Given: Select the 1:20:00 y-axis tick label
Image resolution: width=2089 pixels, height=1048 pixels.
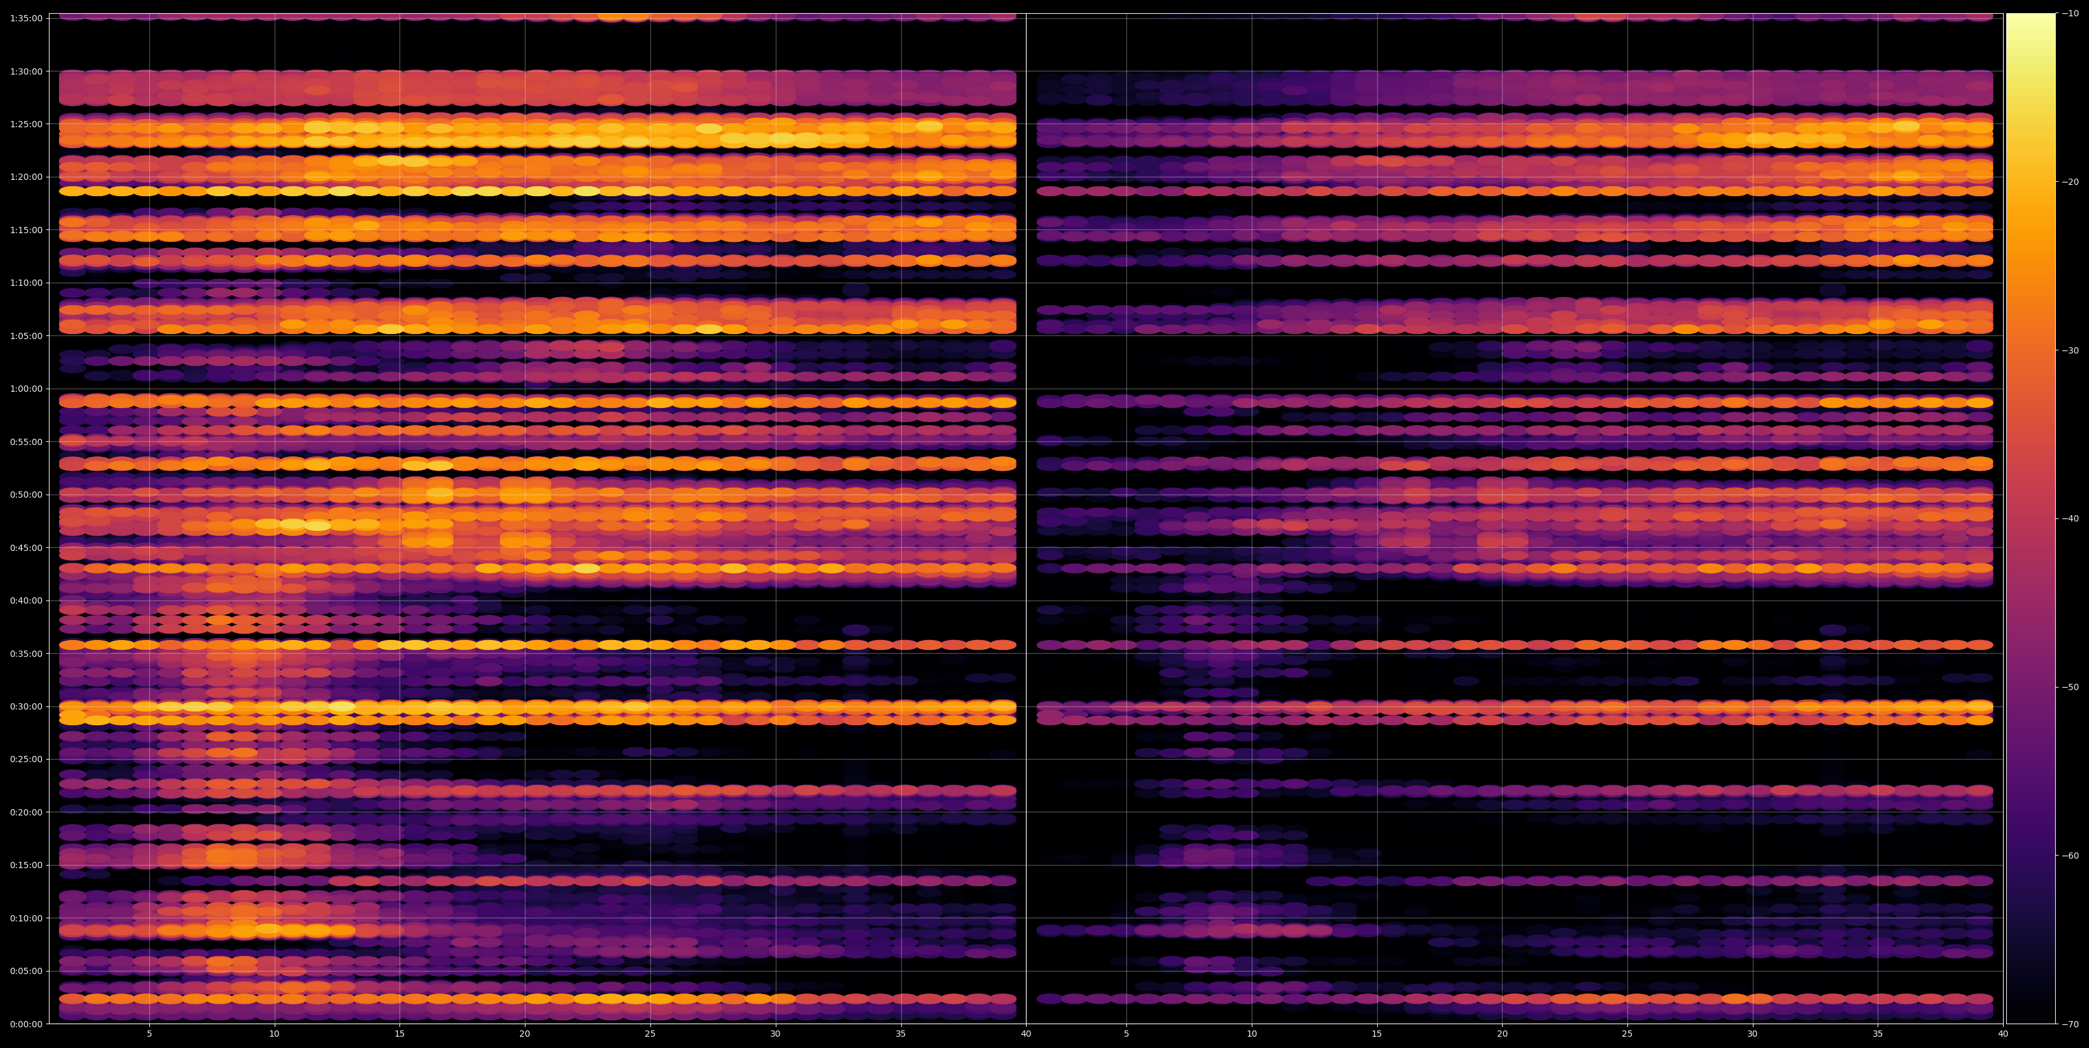Looking at the screenshot, I should tap(26, 177).
